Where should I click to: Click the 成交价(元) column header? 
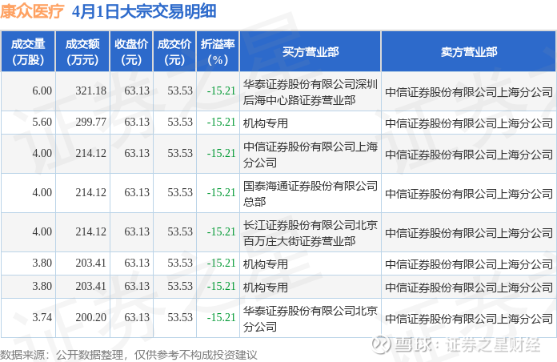click(x=174, y=51)
